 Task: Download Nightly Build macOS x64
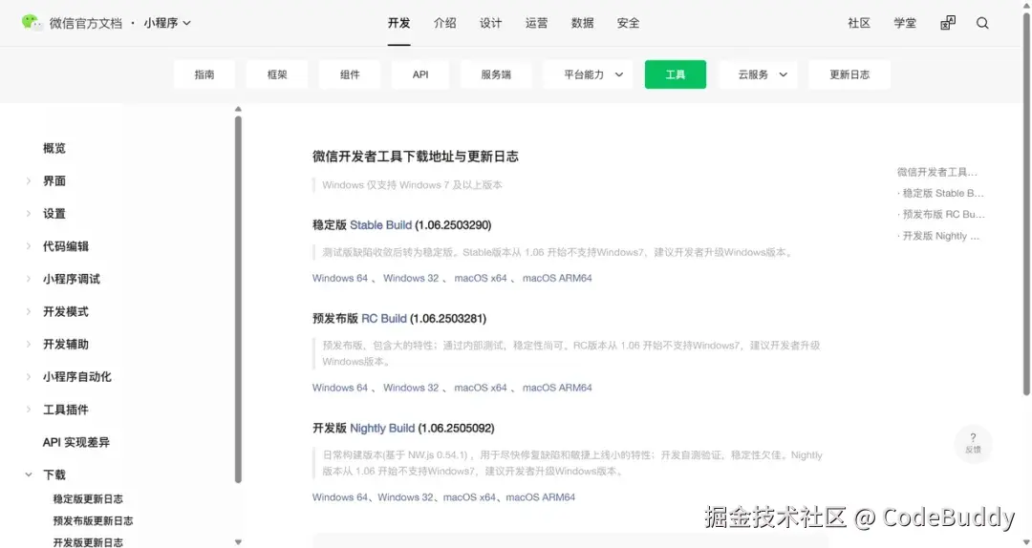pyautogui.click(x=469, y=497)
